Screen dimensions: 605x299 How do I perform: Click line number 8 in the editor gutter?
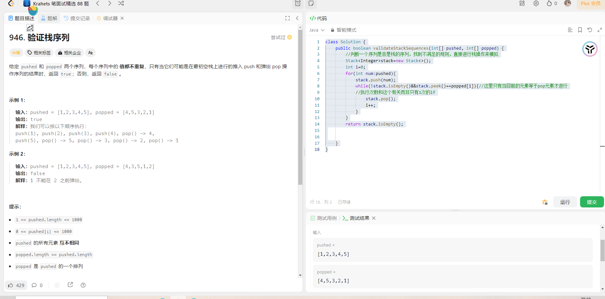[x=318, y=86]
